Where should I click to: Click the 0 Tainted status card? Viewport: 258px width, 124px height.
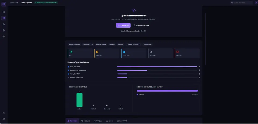[107, 53]
